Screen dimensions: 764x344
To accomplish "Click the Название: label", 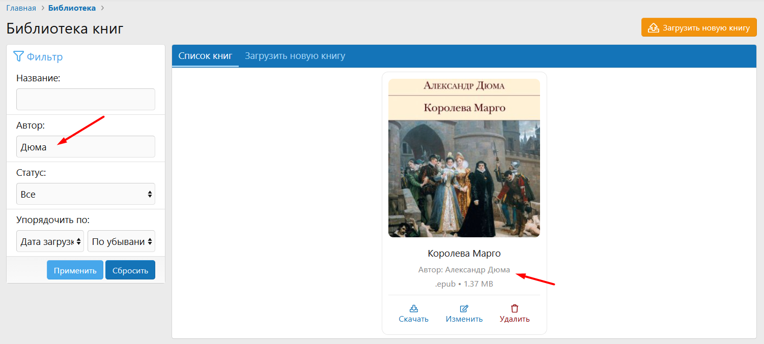I will pyautogui.click(x=38, y=78).
